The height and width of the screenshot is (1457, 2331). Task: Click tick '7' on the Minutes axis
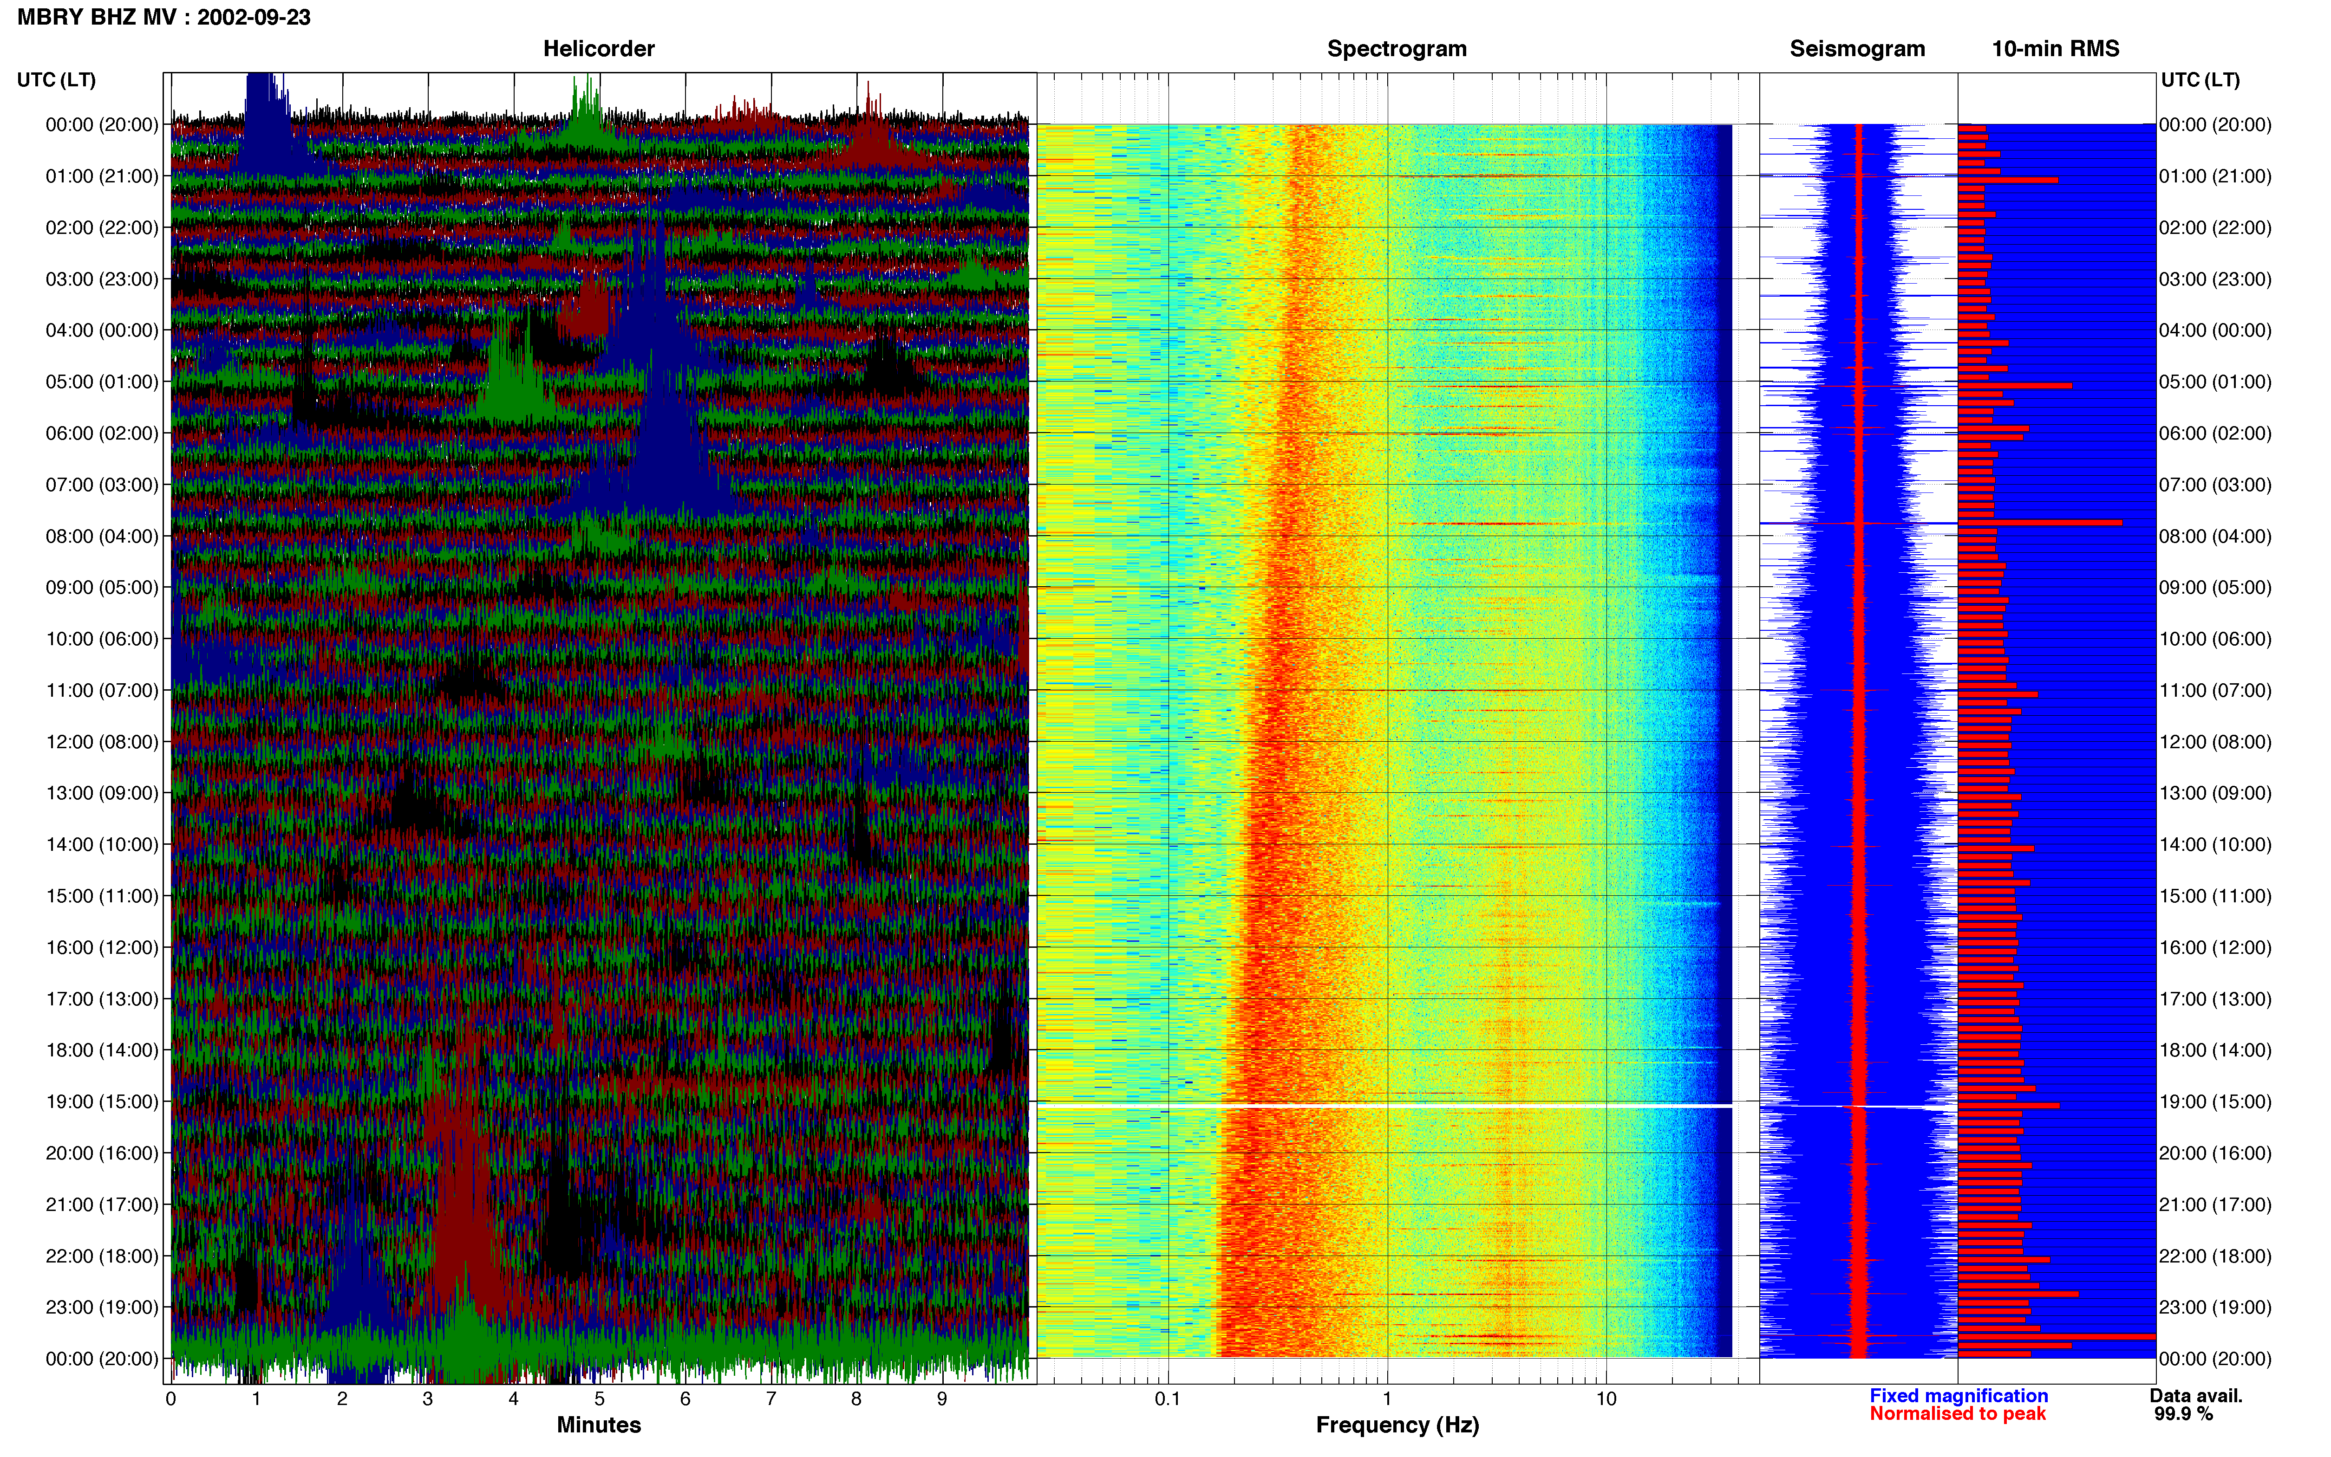(x=771, y=1399)
